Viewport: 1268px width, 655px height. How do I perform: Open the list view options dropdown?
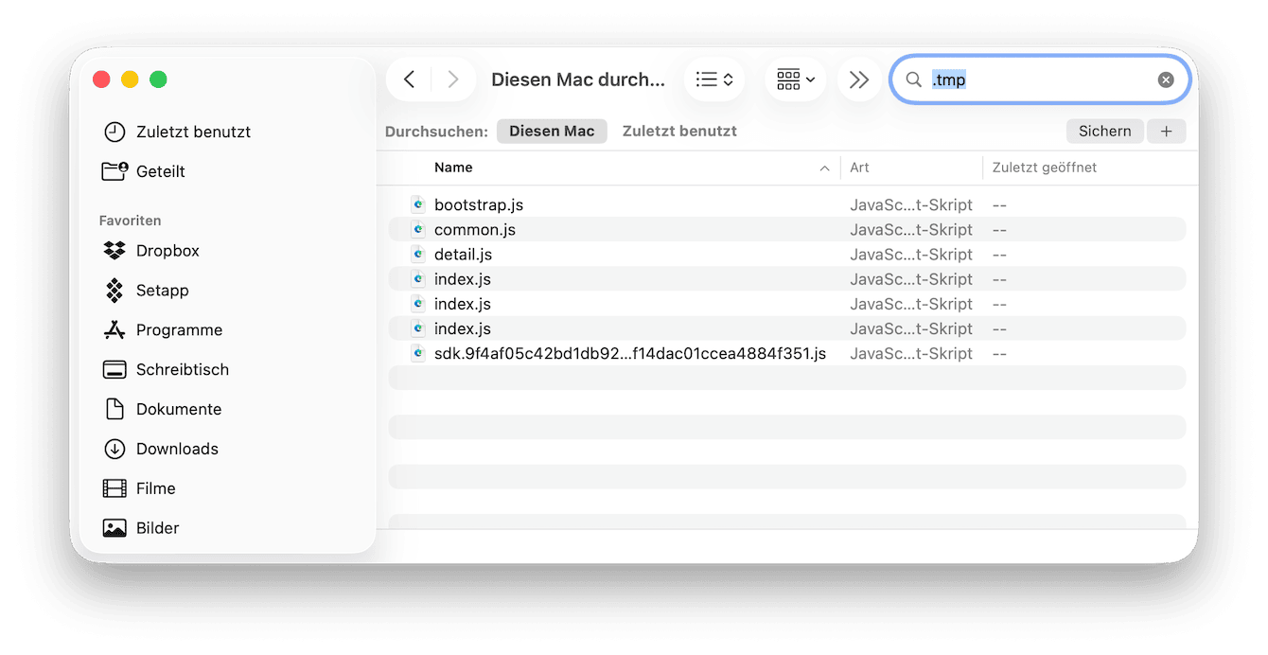coord(714,79)
